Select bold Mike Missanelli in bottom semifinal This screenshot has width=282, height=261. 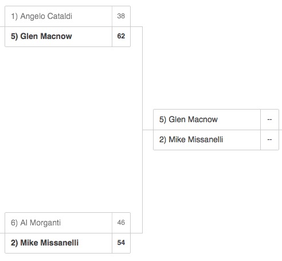click(58, 243)
